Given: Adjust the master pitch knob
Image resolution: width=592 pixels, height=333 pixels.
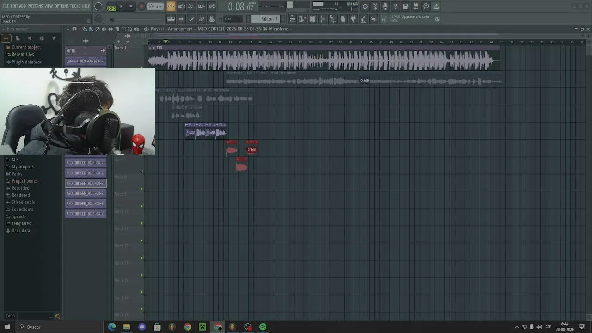Looking at the screenshot, I should point(99,19).
